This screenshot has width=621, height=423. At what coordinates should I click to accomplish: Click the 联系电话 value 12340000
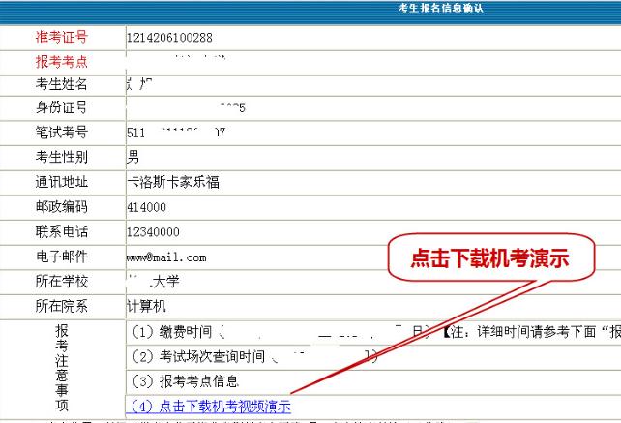click(x=152, y=232)
